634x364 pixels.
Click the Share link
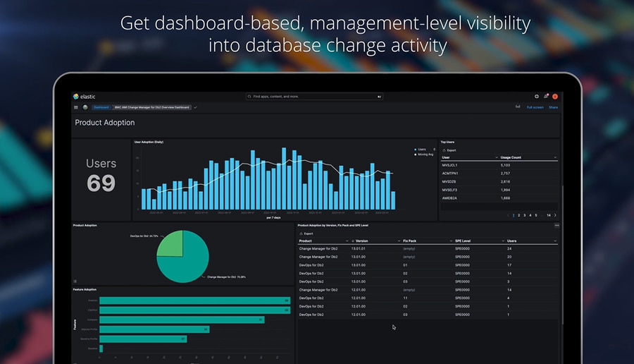(553, 107)
